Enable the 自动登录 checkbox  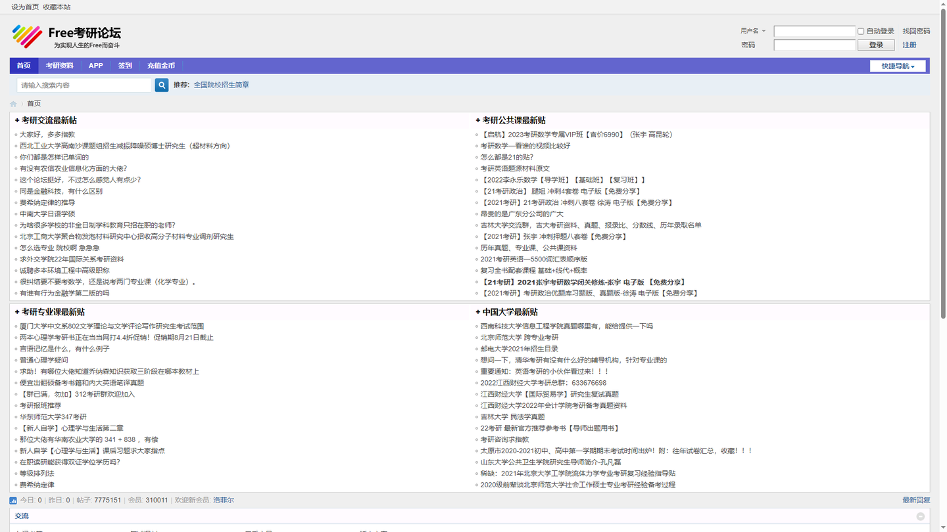(861, 32)
